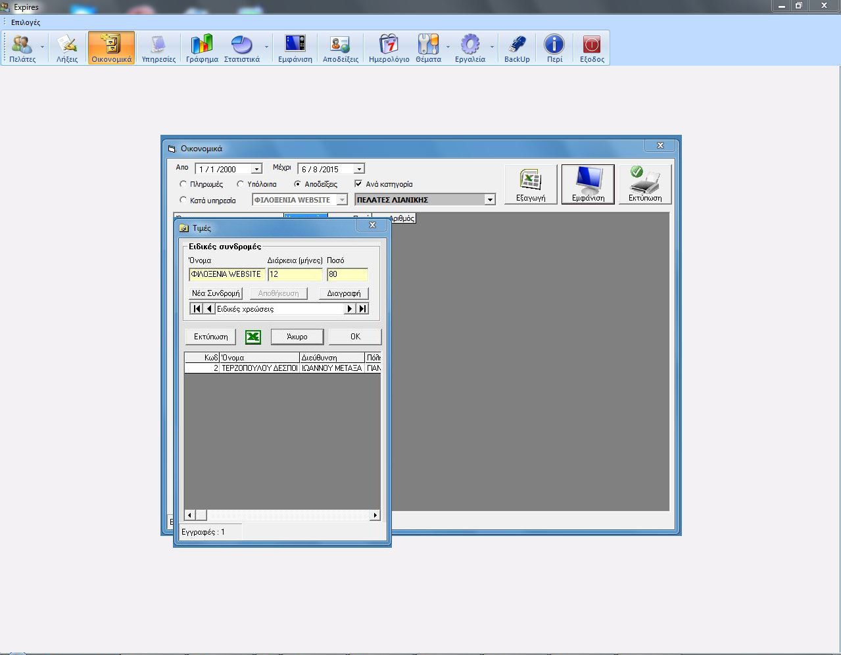Confirm with the OK button
This screenshot has height=655, width=841.
coord(354,336)
